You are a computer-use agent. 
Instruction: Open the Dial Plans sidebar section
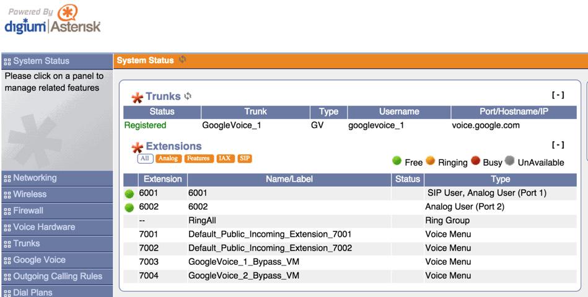click(x=57, y=291)
